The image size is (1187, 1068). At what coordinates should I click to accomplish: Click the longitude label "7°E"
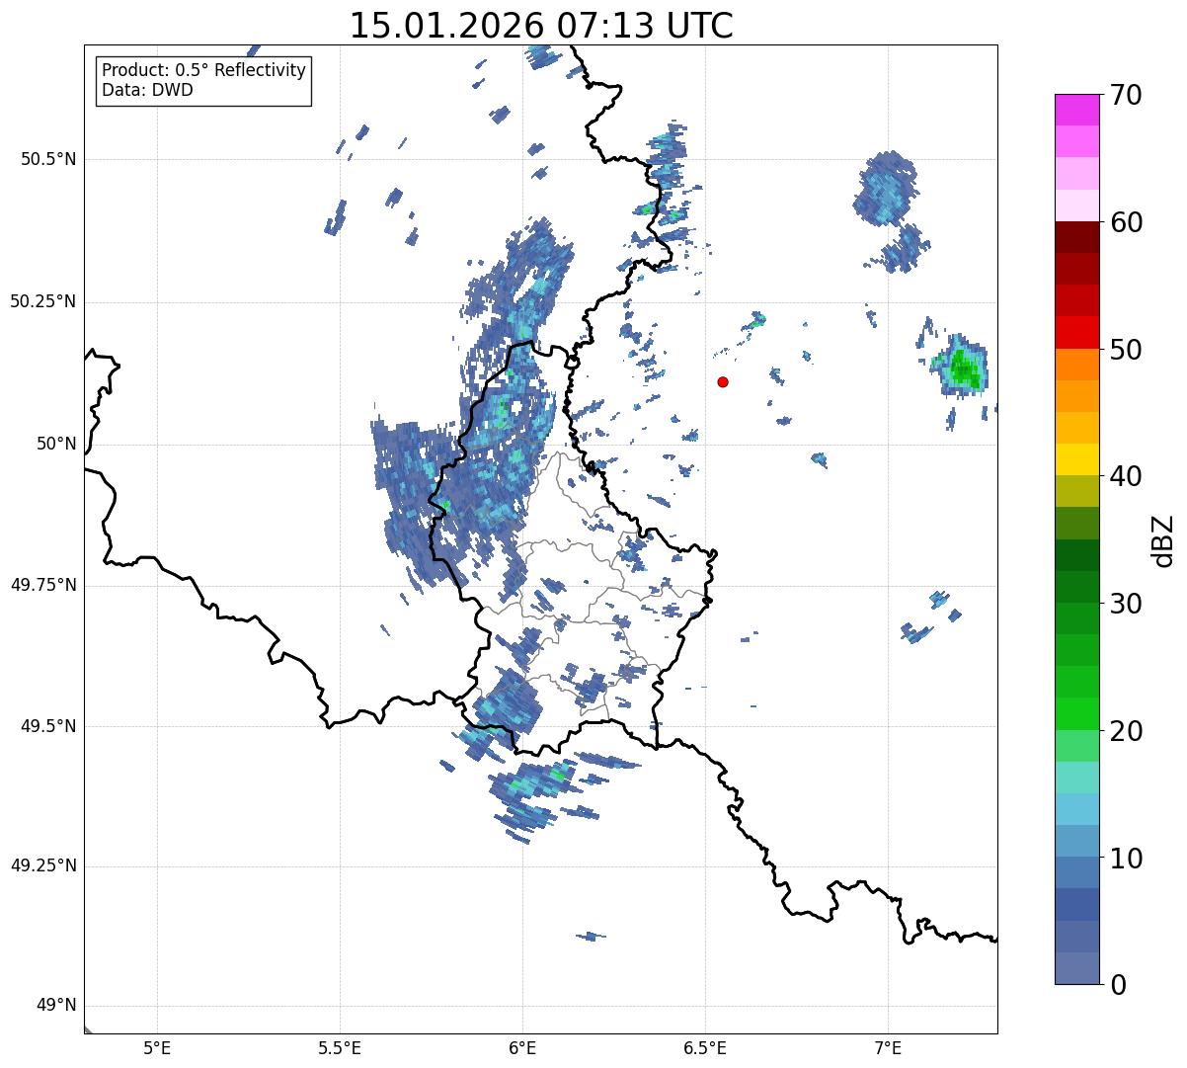click(888, 1047)
